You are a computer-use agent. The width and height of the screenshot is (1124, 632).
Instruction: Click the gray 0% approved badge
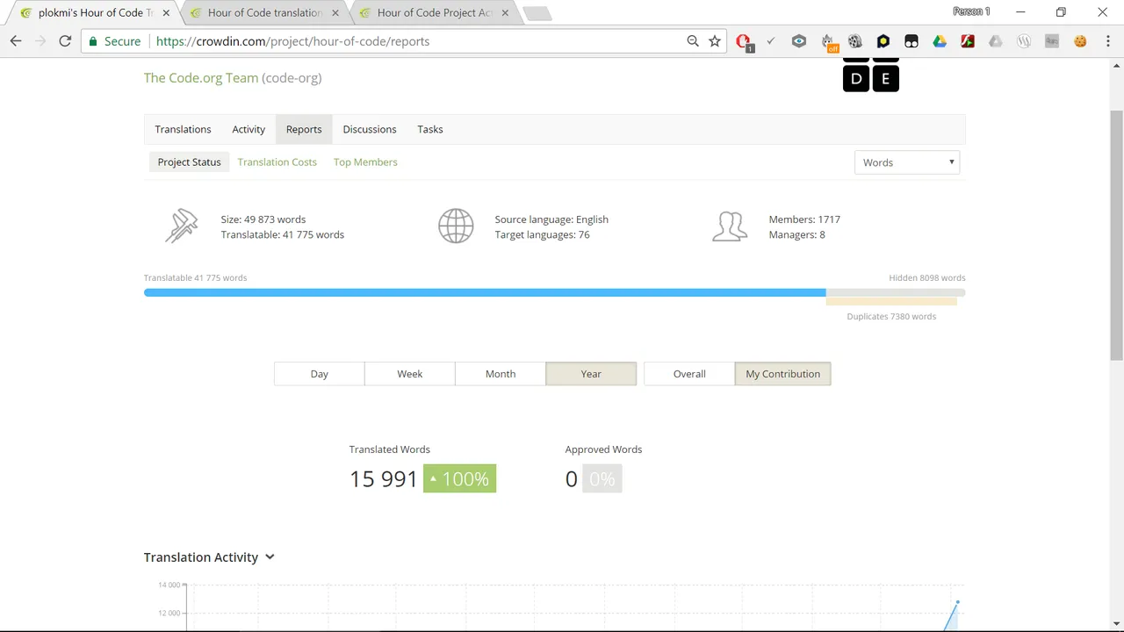coord(602,478)
